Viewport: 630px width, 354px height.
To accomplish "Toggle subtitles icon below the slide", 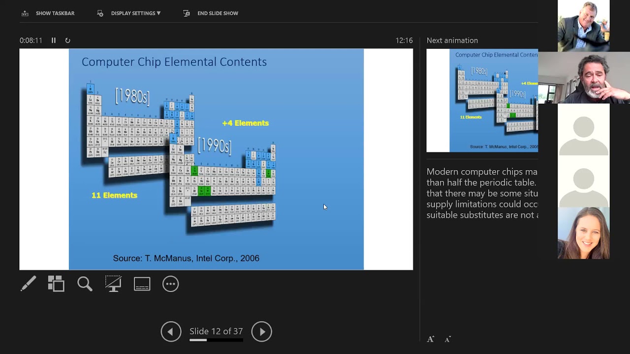I will (142, 284).
